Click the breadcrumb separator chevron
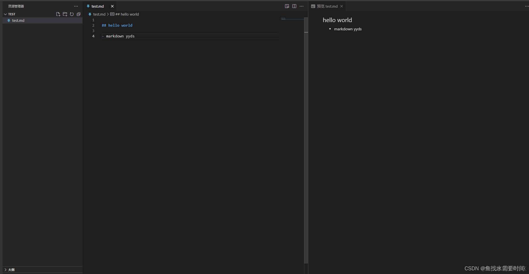 (x=108, y=14)
